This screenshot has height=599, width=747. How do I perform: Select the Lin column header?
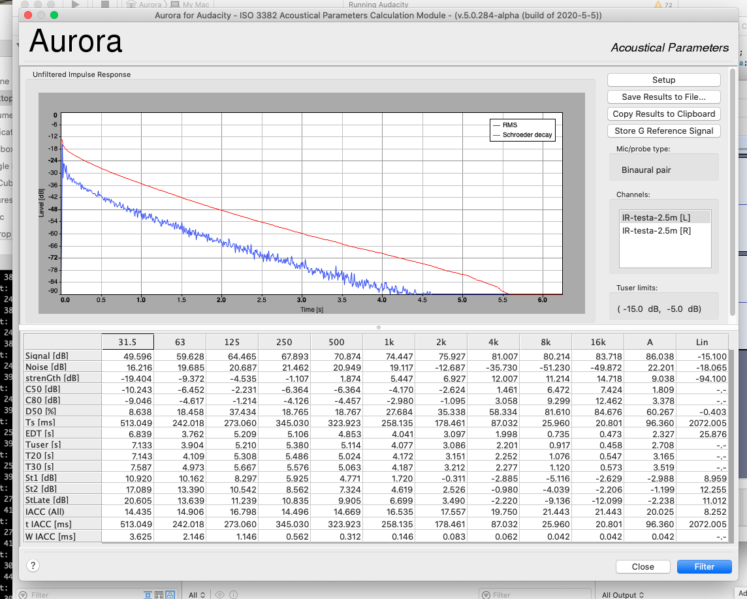coord(702,342)
